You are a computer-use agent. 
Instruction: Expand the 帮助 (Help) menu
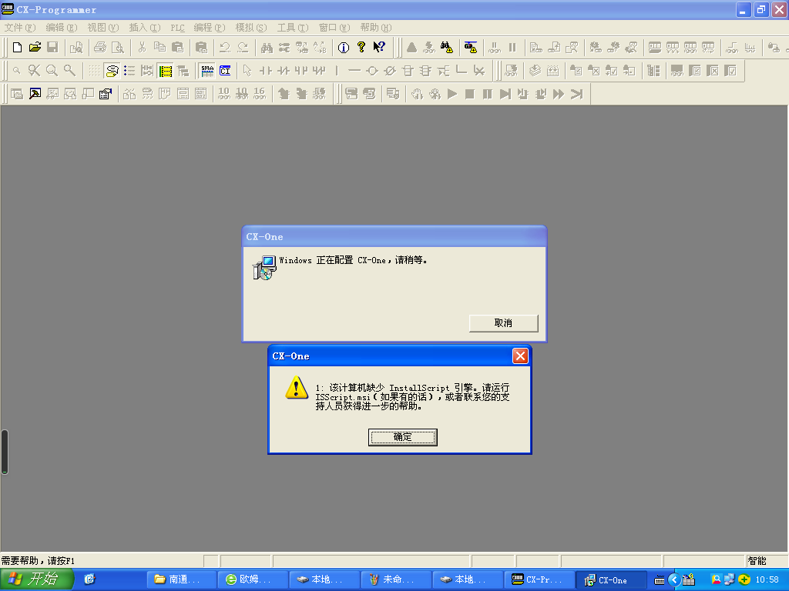375,27
